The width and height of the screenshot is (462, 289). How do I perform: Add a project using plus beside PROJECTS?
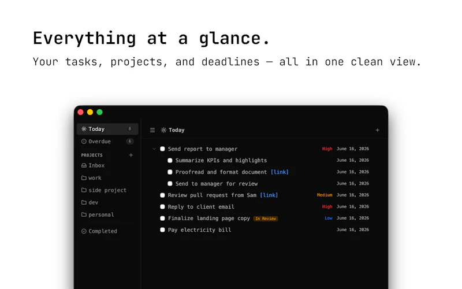coord(131,155)
